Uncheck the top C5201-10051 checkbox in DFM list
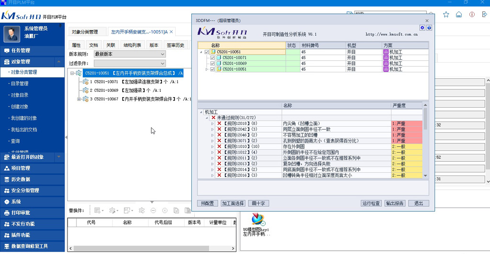 [x=207, y=52]
